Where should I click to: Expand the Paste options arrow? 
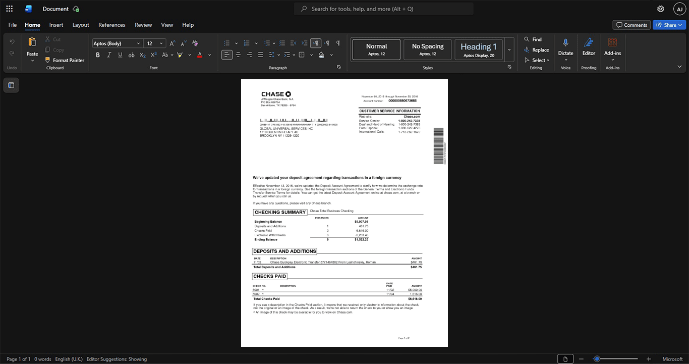pyautogui.click(x=32, y=61)
